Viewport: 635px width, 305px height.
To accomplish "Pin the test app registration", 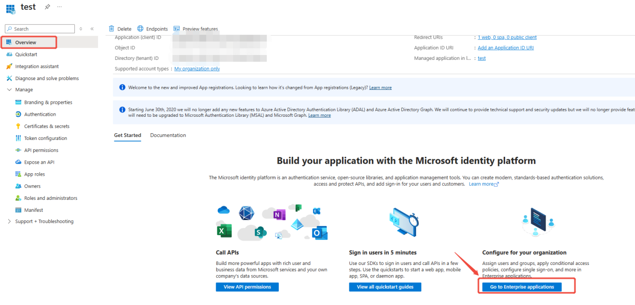I will click(47, 6).
